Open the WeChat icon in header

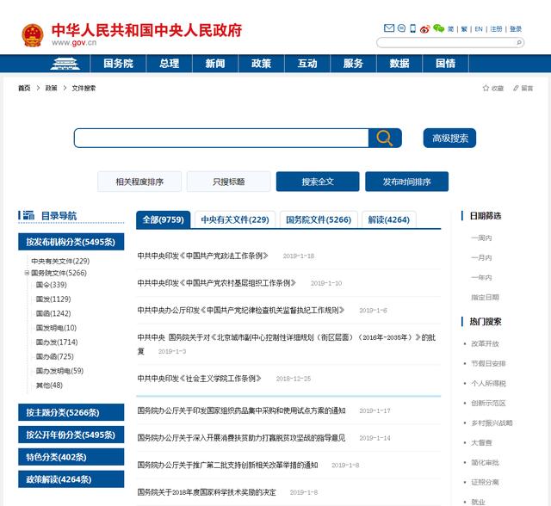coord(438,28)
